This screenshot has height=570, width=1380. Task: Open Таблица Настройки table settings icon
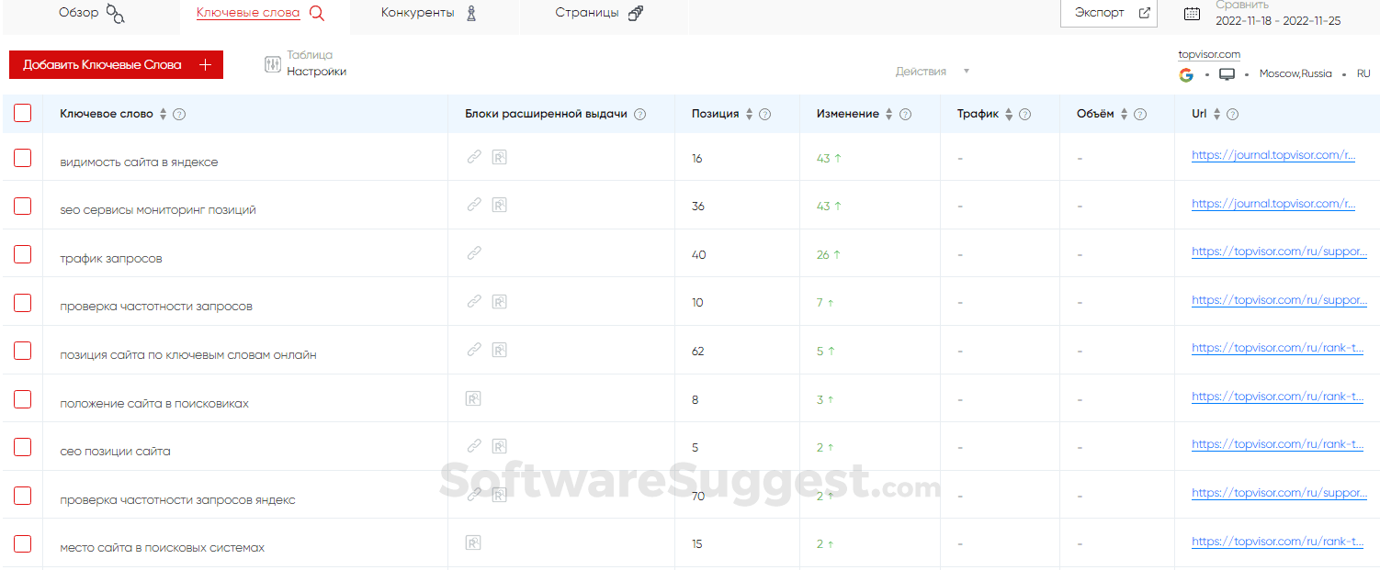tap(271, 65)
